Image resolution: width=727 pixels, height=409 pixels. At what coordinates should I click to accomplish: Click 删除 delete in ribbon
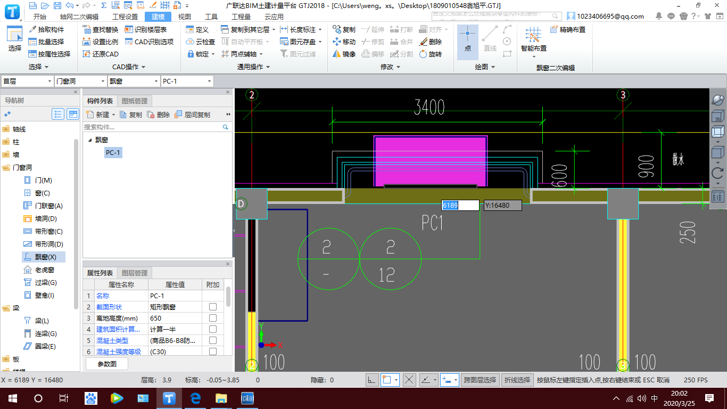point(430,42)
